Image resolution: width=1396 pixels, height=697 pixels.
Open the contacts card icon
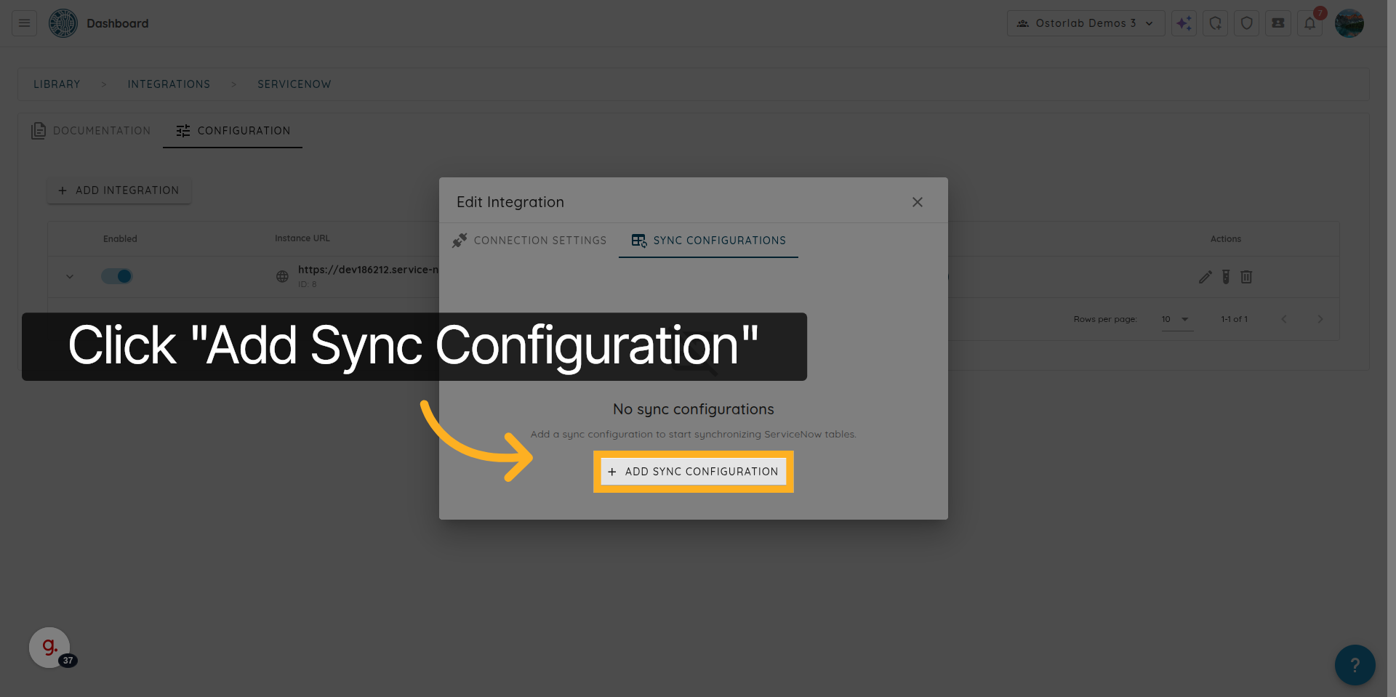point(1277,23)
